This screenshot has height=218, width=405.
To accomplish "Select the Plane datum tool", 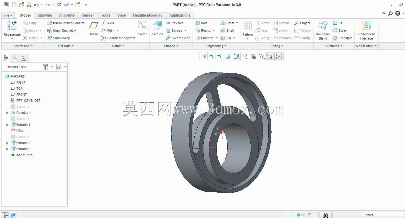I will tap(94, 29).
